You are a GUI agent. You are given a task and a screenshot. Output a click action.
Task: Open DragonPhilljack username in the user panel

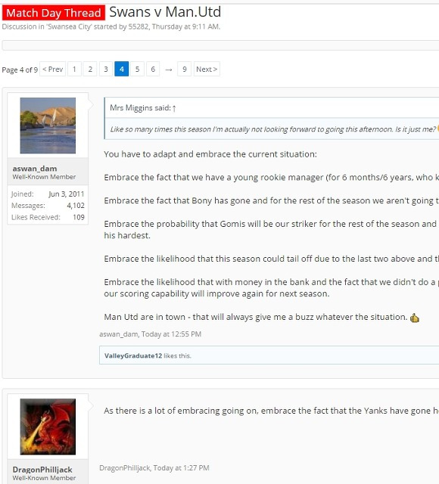(x=42, y=470)
